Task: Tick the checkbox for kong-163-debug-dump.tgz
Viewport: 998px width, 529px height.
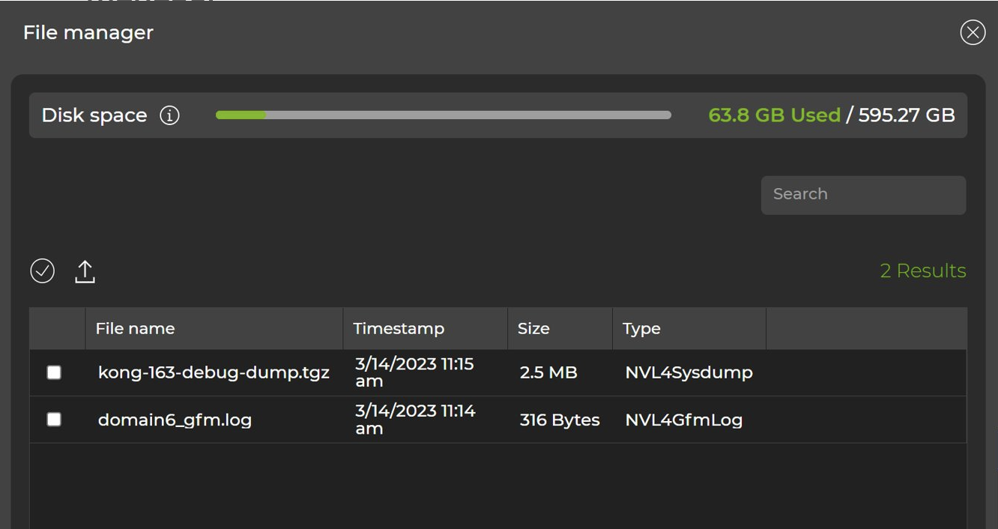Action: 54,372
